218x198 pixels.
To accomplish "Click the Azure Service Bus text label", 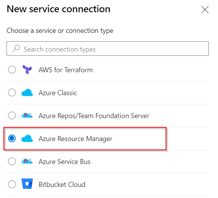I will pos(65,162).
